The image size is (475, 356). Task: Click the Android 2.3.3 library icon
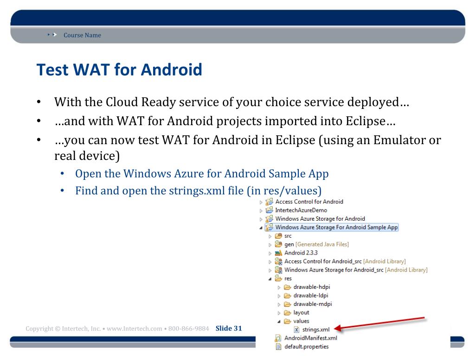(278, 253)
